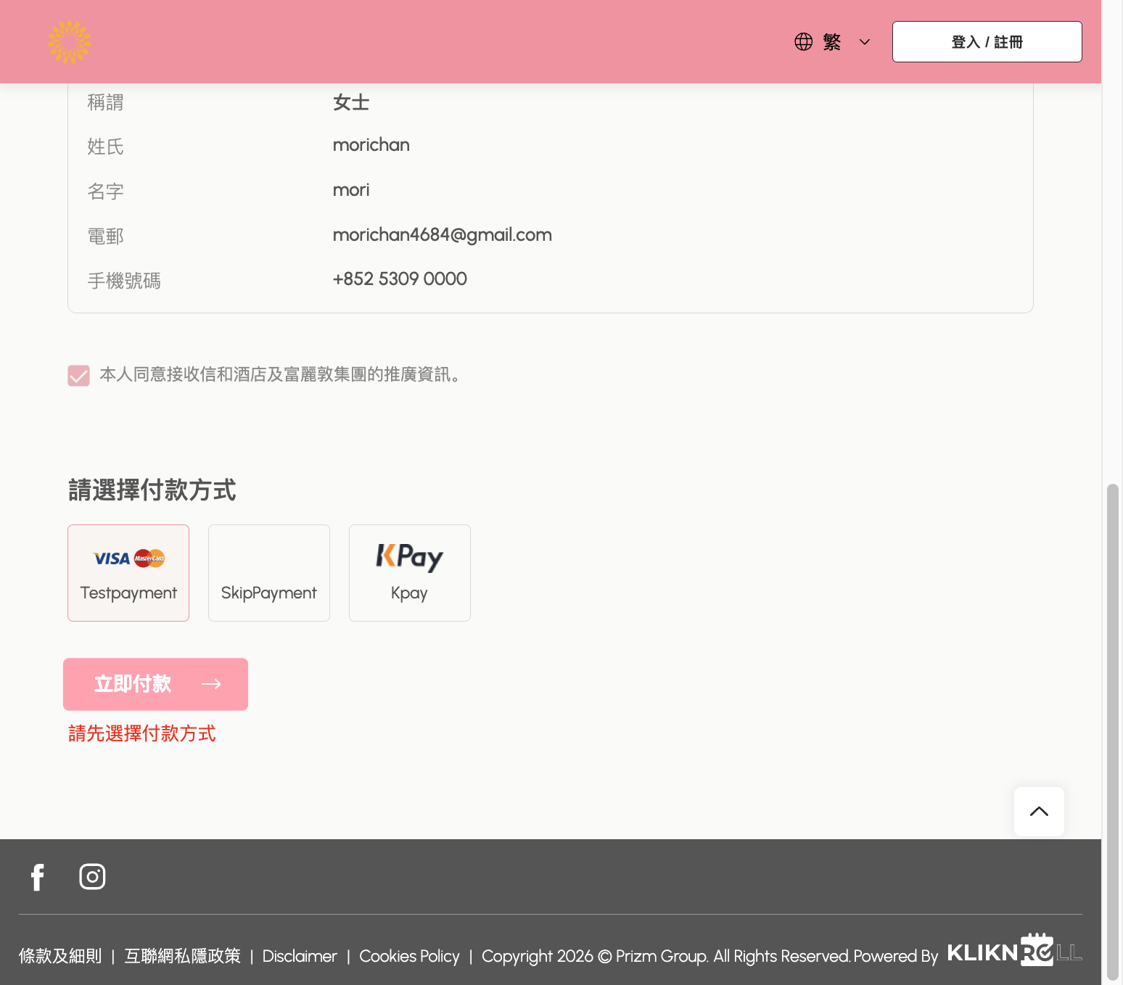The image size is (1123, 985).
Task: Click the heading 請選擇付款方式
Action: click(x=152, y=490)
